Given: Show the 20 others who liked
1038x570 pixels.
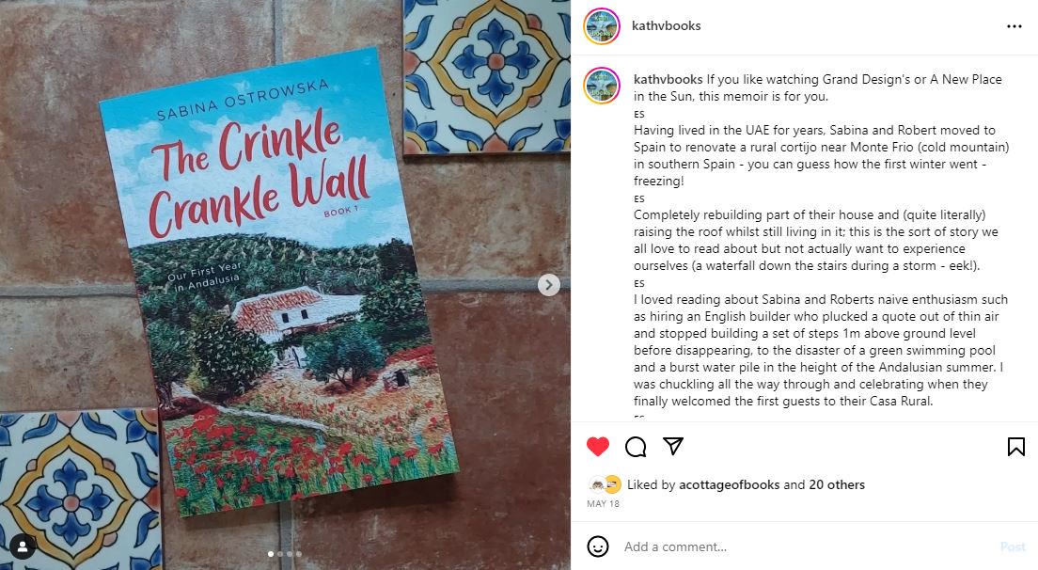Looking at the screenshot, I should 837,484.
